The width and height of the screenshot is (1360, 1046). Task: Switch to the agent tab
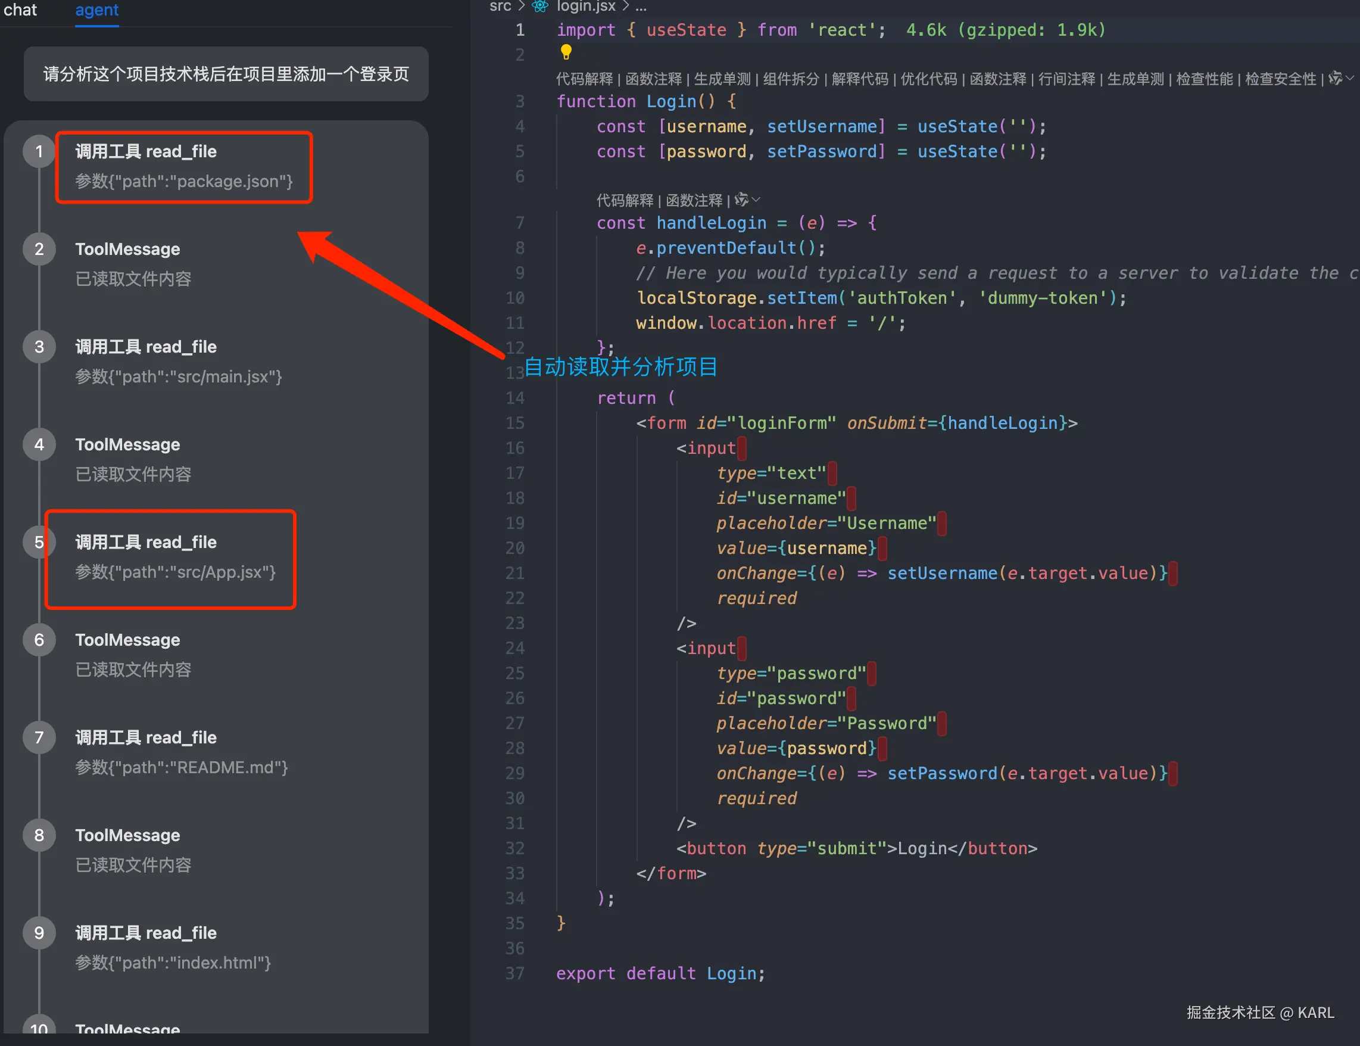click(96, 10)
